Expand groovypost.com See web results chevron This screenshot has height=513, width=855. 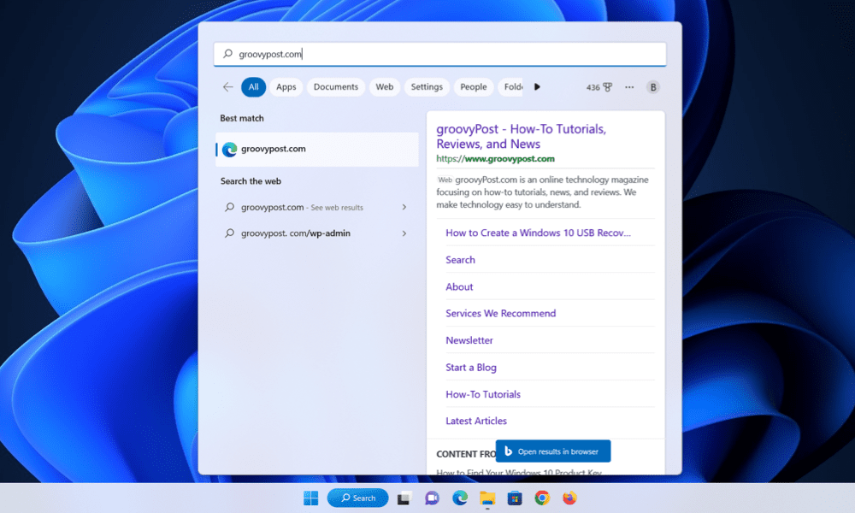point(404,207)
